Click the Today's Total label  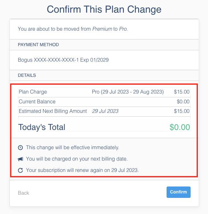(x=42, y=127)
